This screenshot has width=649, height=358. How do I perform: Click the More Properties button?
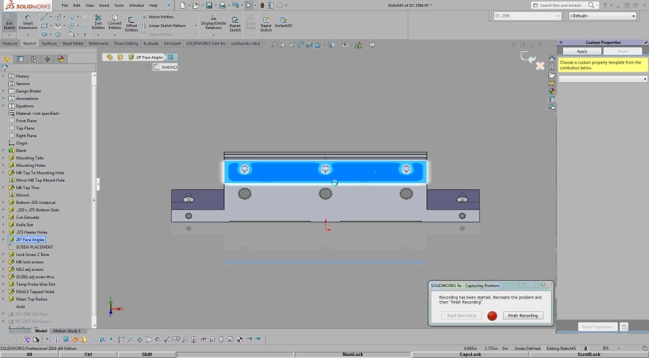click(598, 326)
